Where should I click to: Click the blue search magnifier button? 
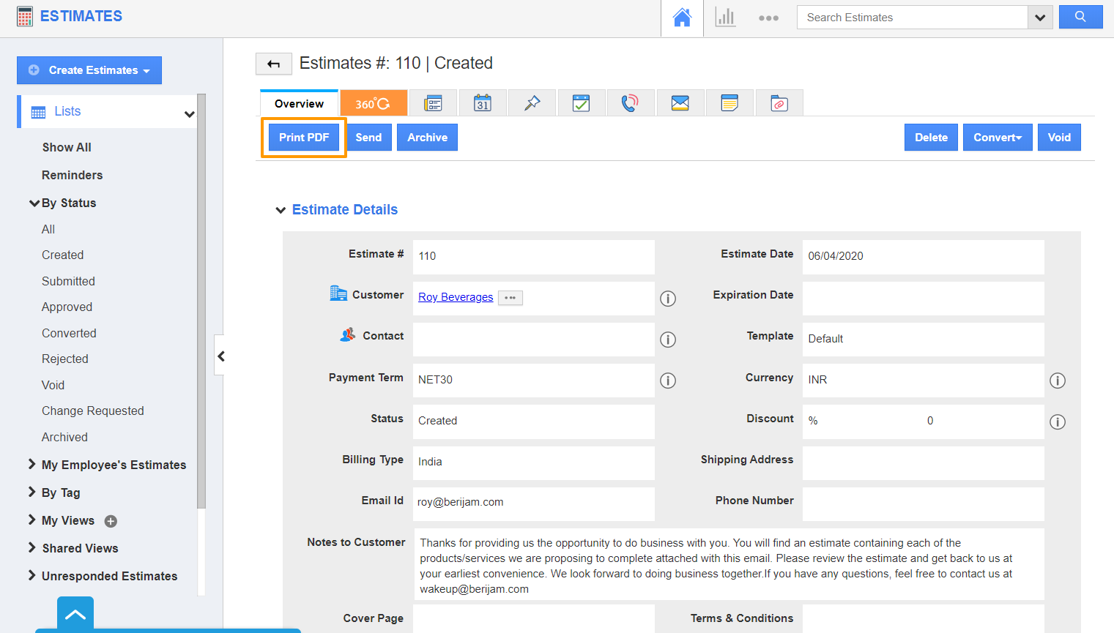tap(1080, 17)
